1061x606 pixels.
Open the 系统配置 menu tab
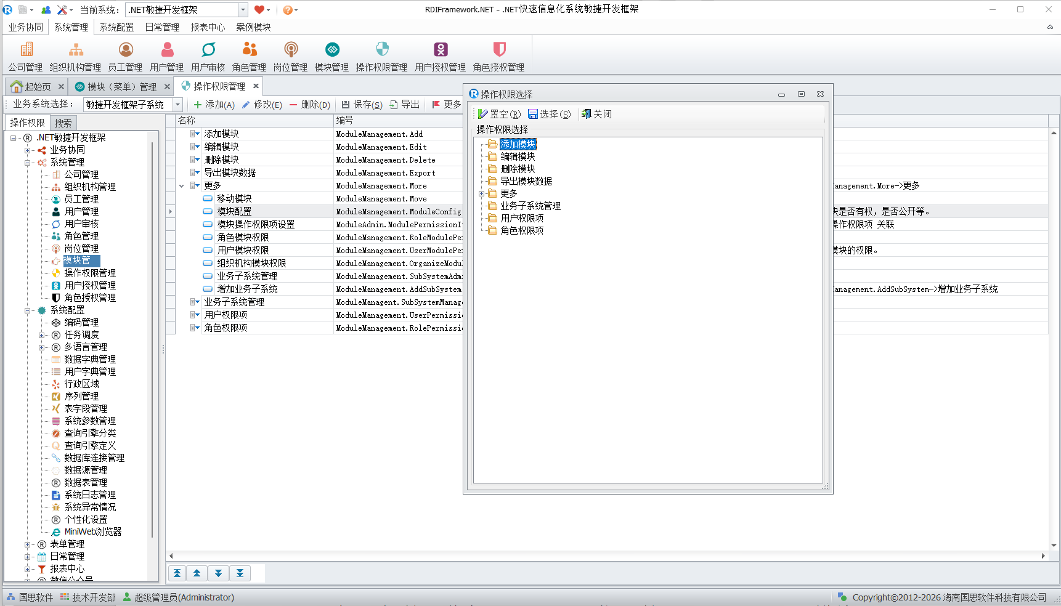click(x=116, y=27)
